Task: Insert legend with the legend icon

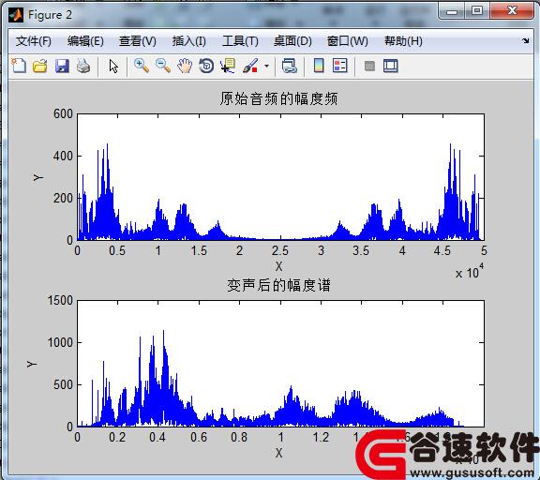Action: click(340, 66)
